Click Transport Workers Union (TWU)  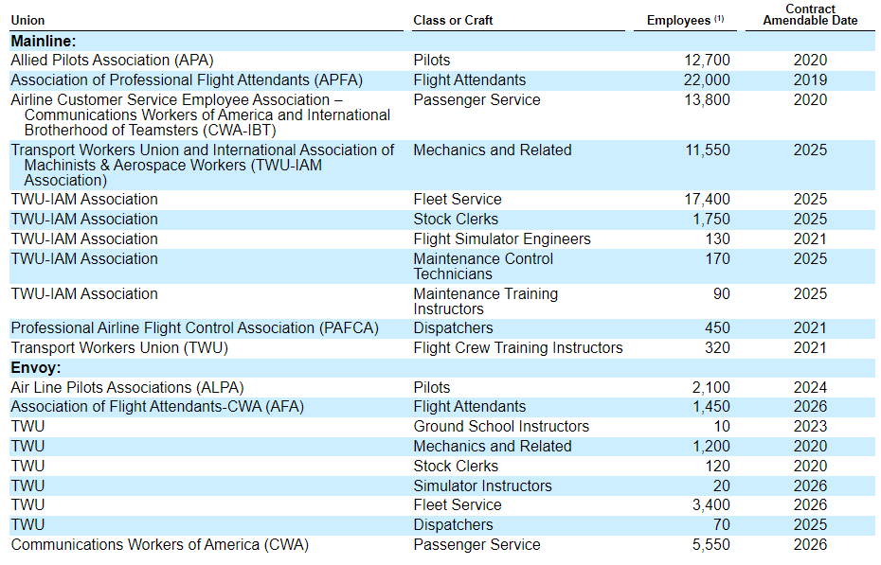119,348
